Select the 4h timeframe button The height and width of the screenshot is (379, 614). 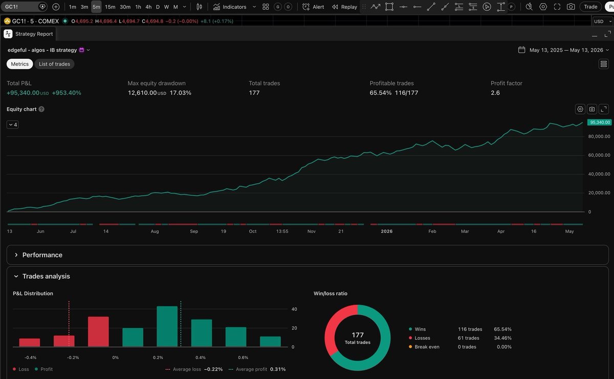[x=148, y=7]
